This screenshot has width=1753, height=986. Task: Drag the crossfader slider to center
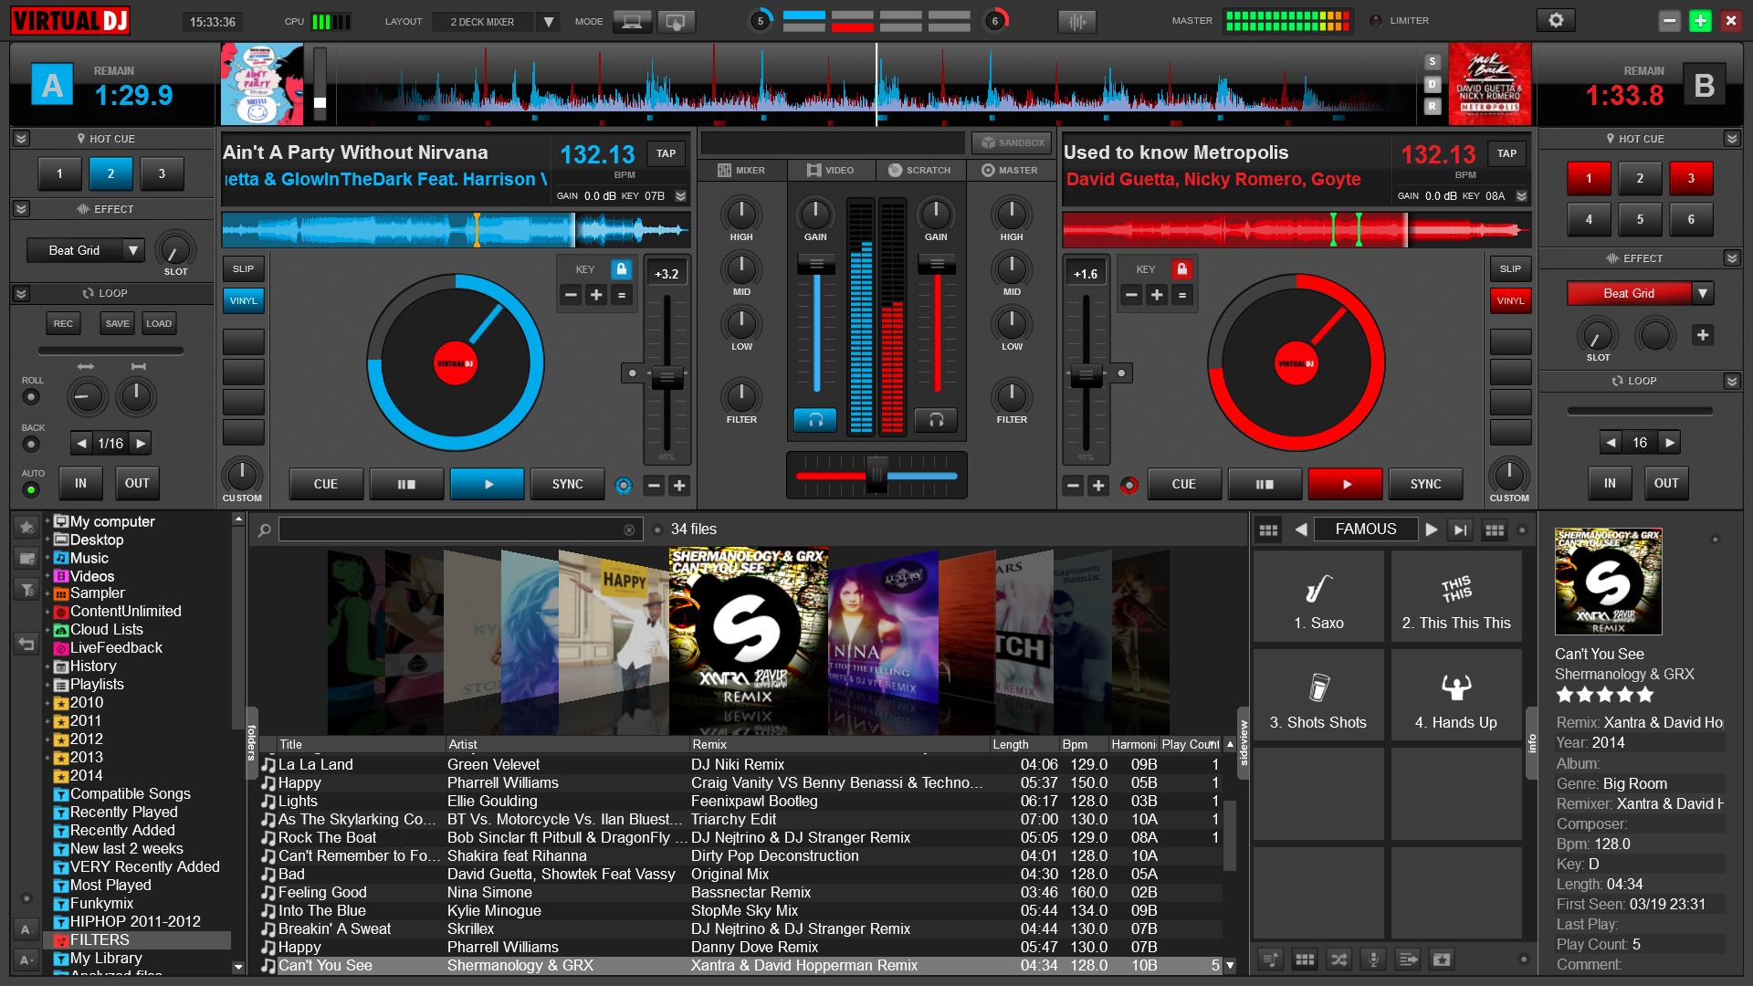[x=876, y=477]
